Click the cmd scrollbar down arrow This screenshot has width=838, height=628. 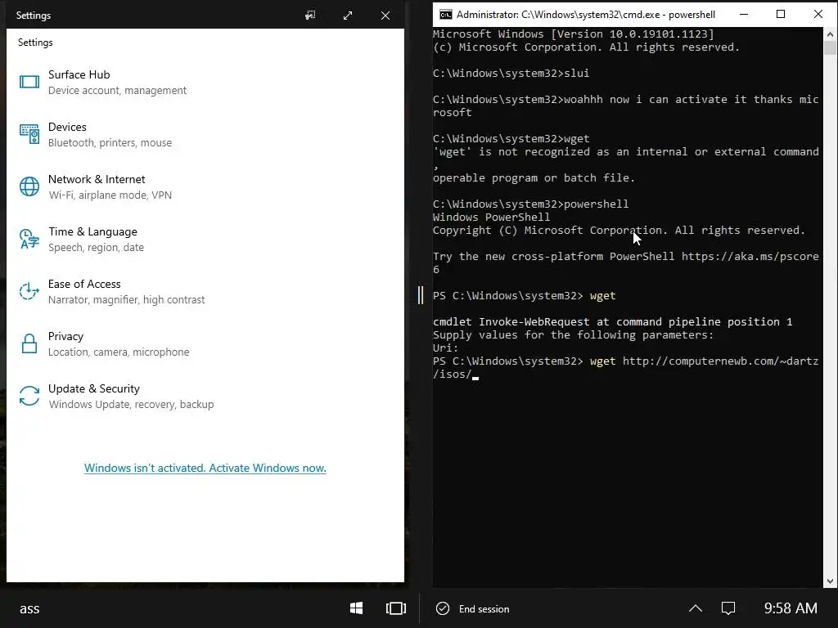coord(830,581)
